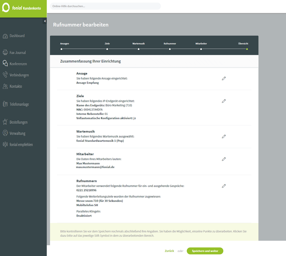Click 'Vollautomatische Konfiguration aktiviert: ja' line
Viewport: 286px width, 256px height.
(x=106, y=118)
